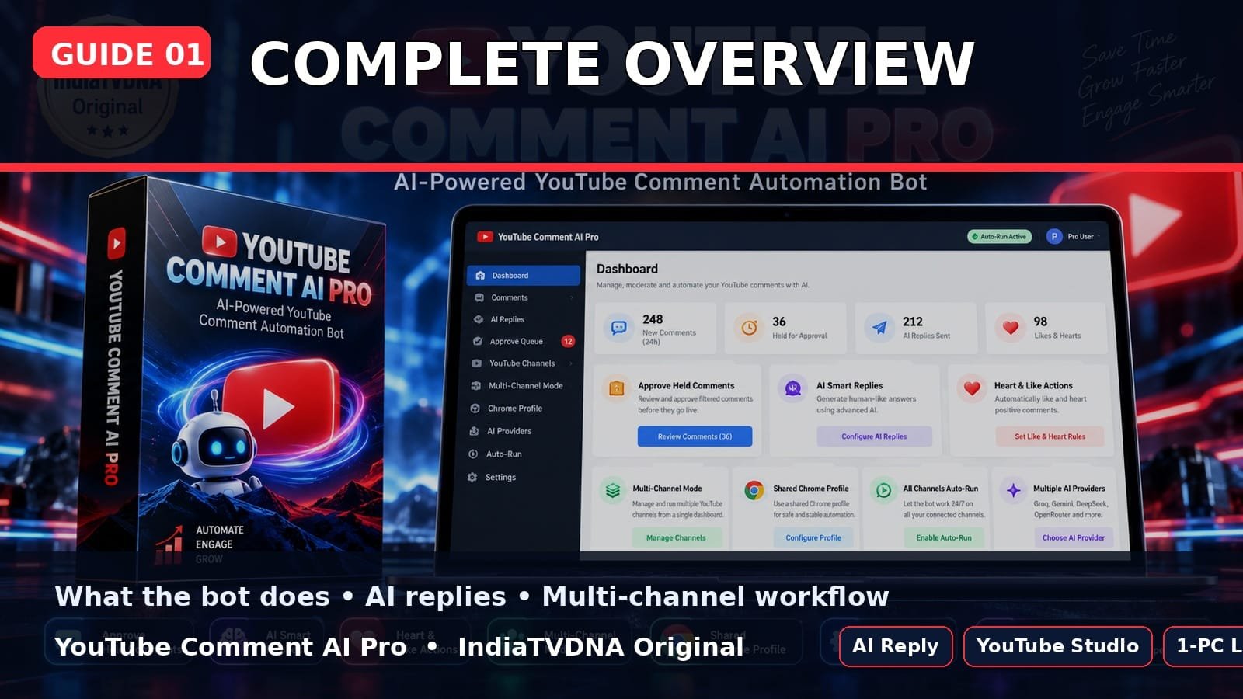Expand the Comments sidebar chevron

click(x=572, y=297)
